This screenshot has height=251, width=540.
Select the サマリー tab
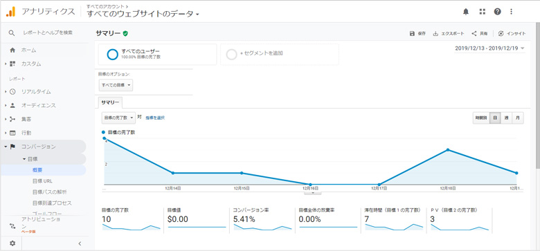click(x=110, y=102)
